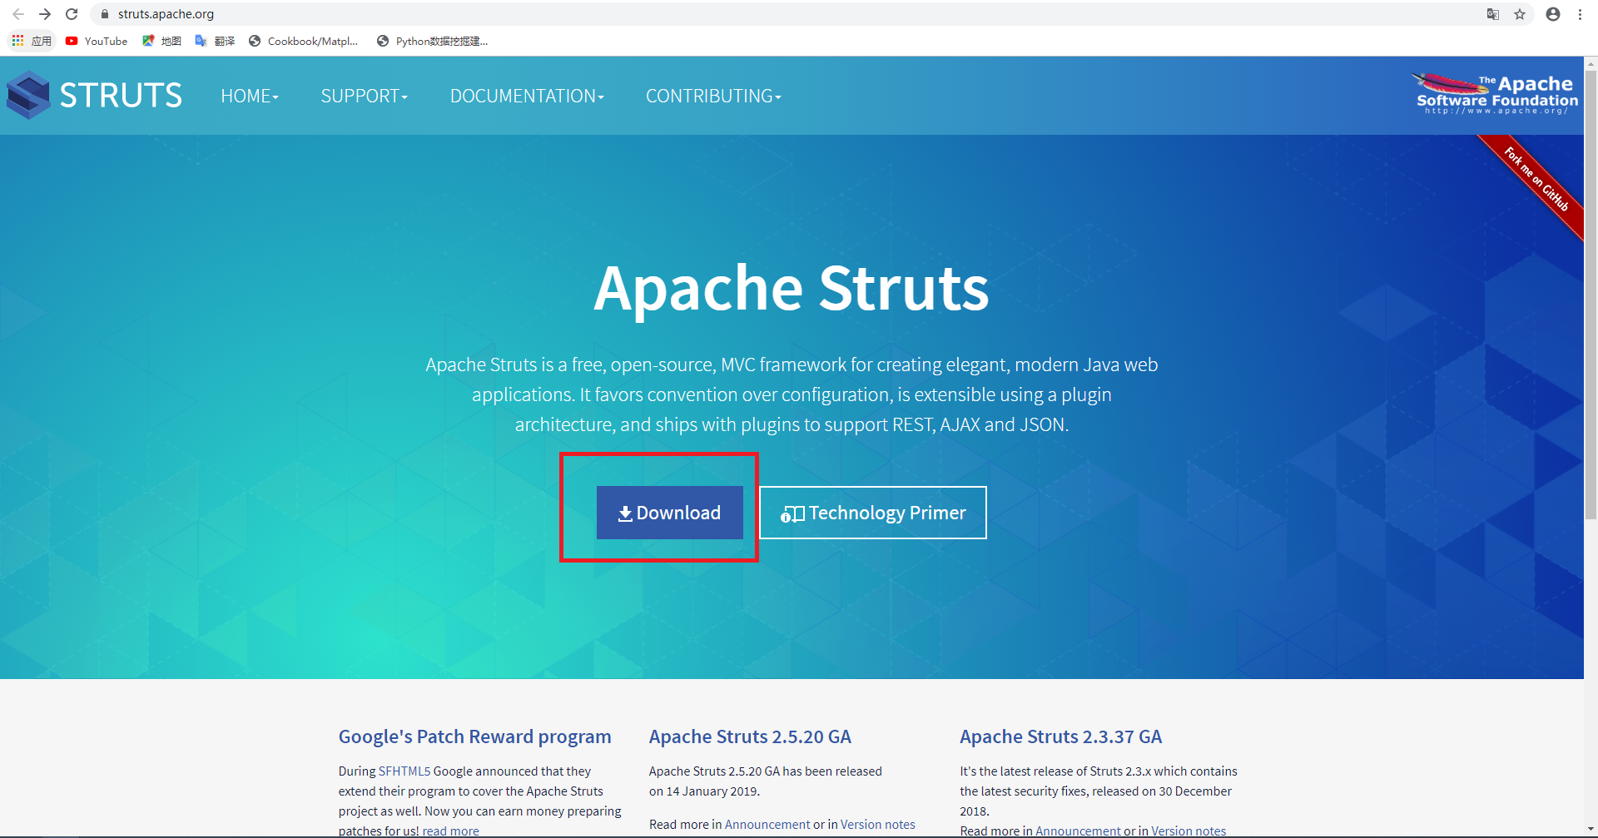
Task: Open the Chrome three-dot menu
Action: (x=1581, y=14)
